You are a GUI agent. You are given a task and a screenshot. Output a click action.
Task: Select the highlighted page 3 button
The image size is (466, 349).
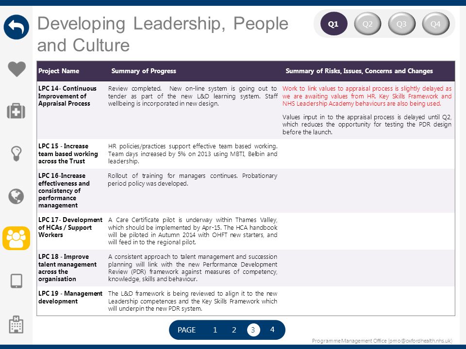253,330
